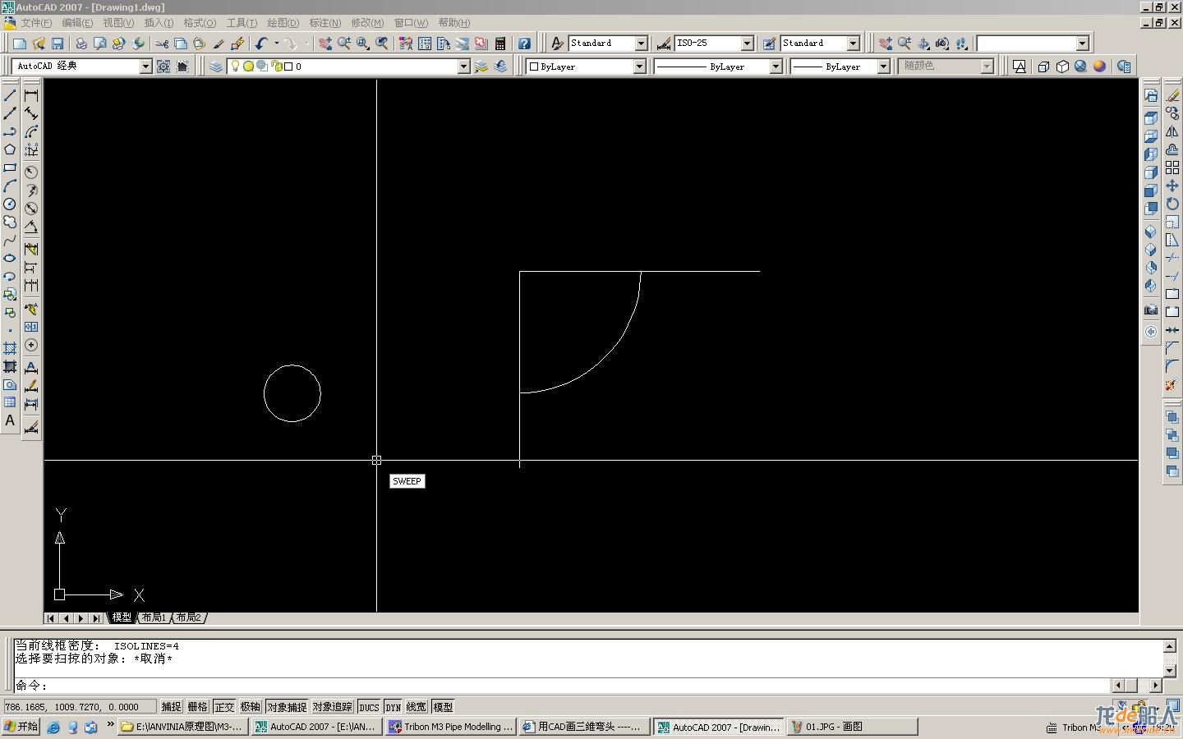
Task: Open Help with the question mark icon
Action: (524, 44)
